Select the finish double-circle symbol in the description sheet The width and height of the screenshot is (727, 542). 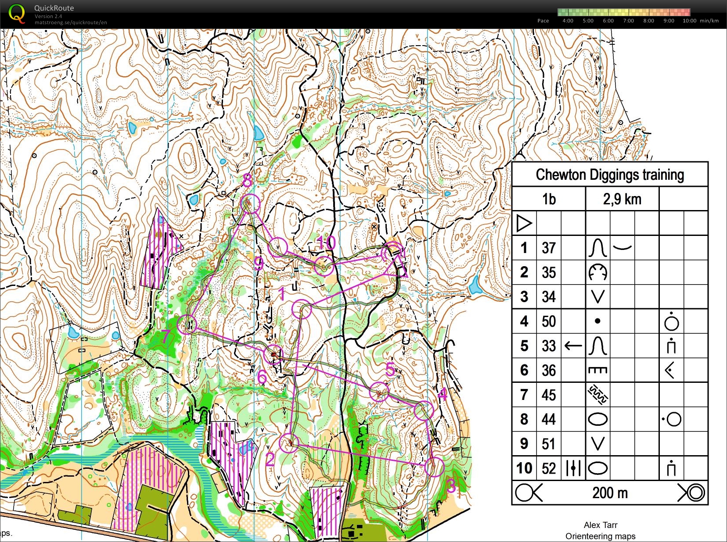(696, 493)
